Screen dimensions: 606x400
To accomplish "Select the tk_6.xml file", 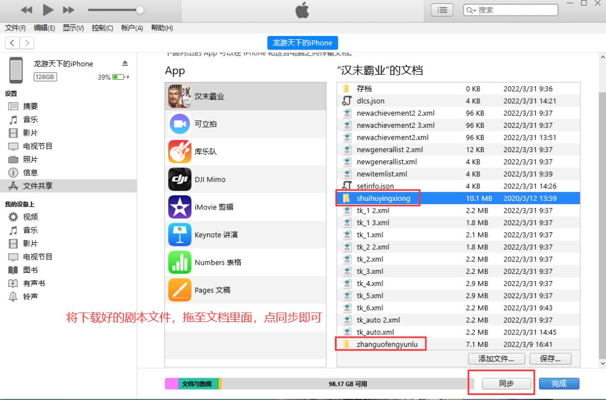I will [x=458, y=307].
